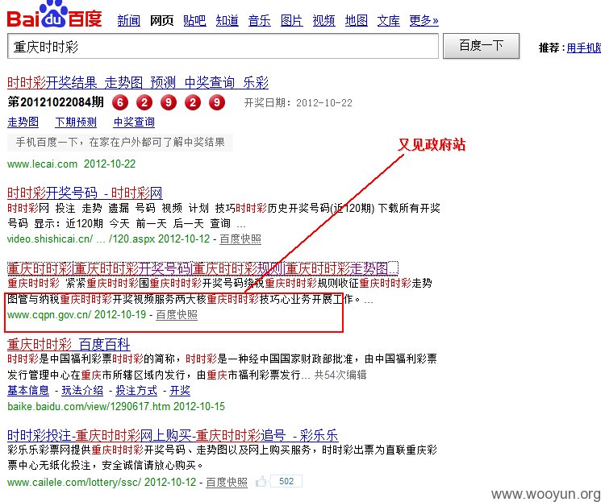Open the 新闻 tab
This screenshot has width=601, height=502.
[129, 20]
